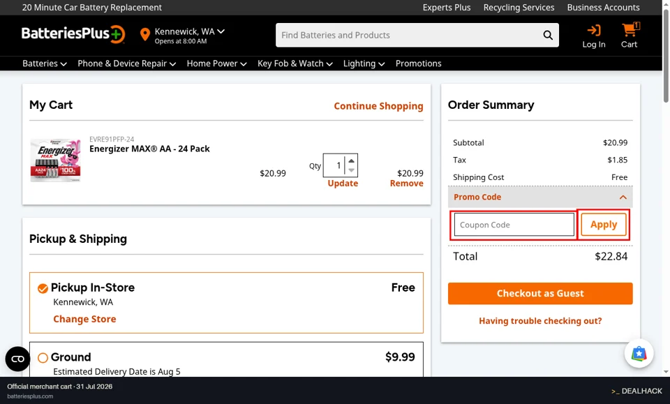Focus the Coupon Code field
The height and width of the screenshot is (404, 670).
pyautogui.click(x=514, y=225)
